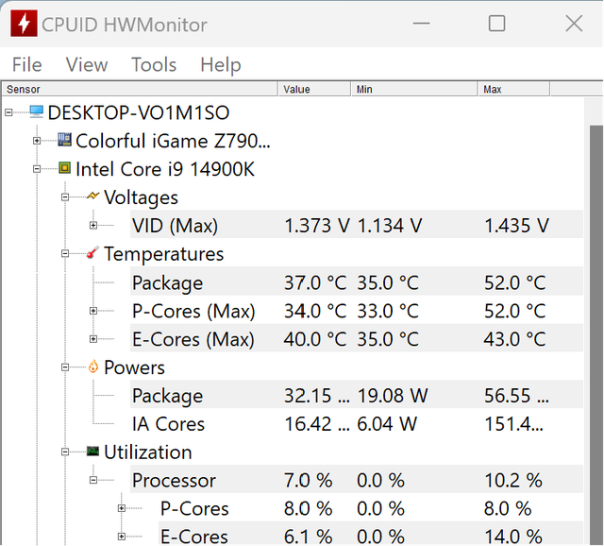Click the Temperatures thermometer icon
This screenshot has width=604, height=546.
coord(92,252)
